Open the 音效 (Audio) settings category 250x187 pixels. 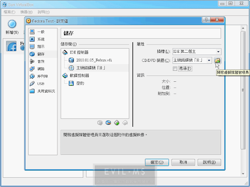43,61
